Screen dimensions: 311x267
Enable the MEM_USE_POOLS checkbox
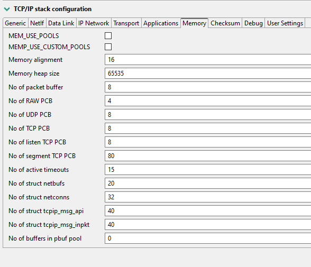(x=108, y=36)
